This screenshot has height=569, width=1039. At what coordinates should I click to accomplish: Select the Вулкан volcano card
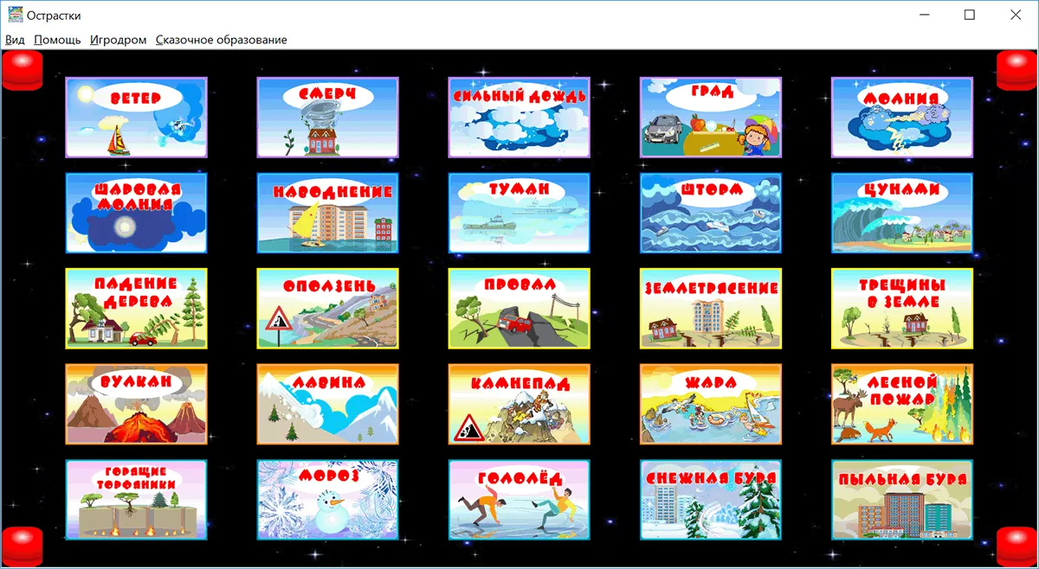[x=136, y=404]
